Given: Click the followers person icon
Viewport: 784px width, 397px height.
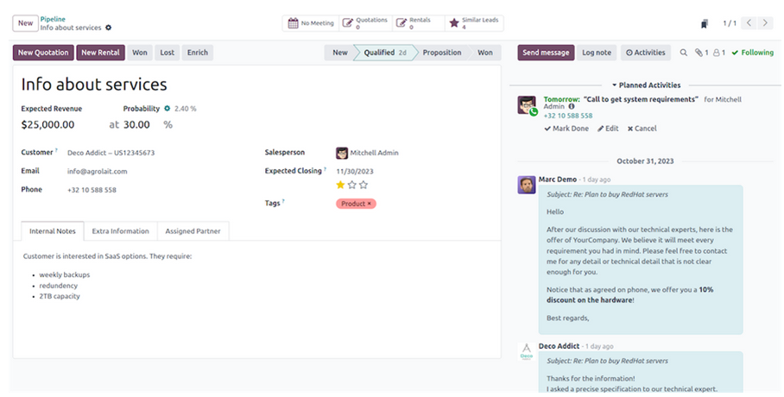Looking at the screenshot, I should pyautogui.click(x=718, y=53).
